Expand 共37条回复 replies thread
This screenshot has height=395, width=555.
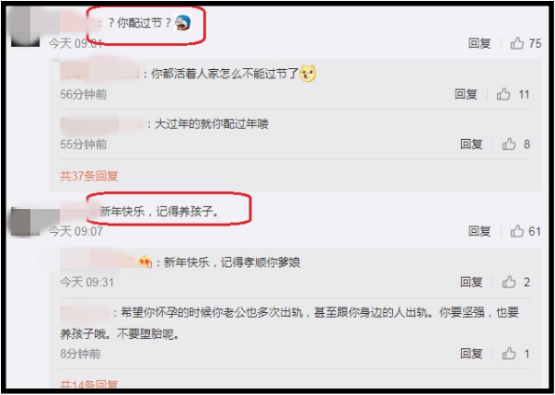[89, 176]
